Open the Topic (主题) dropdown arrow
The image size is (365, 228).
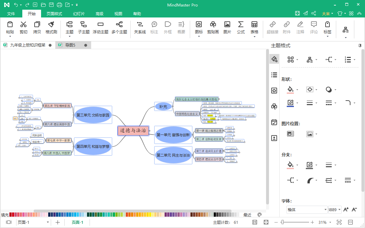(70, 37)
